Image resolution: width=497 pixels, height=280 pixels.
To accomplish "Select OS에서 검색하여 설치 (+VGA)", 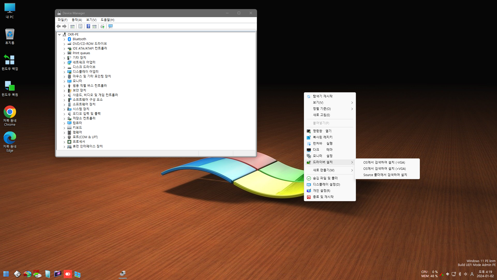I will coord(387,169).
